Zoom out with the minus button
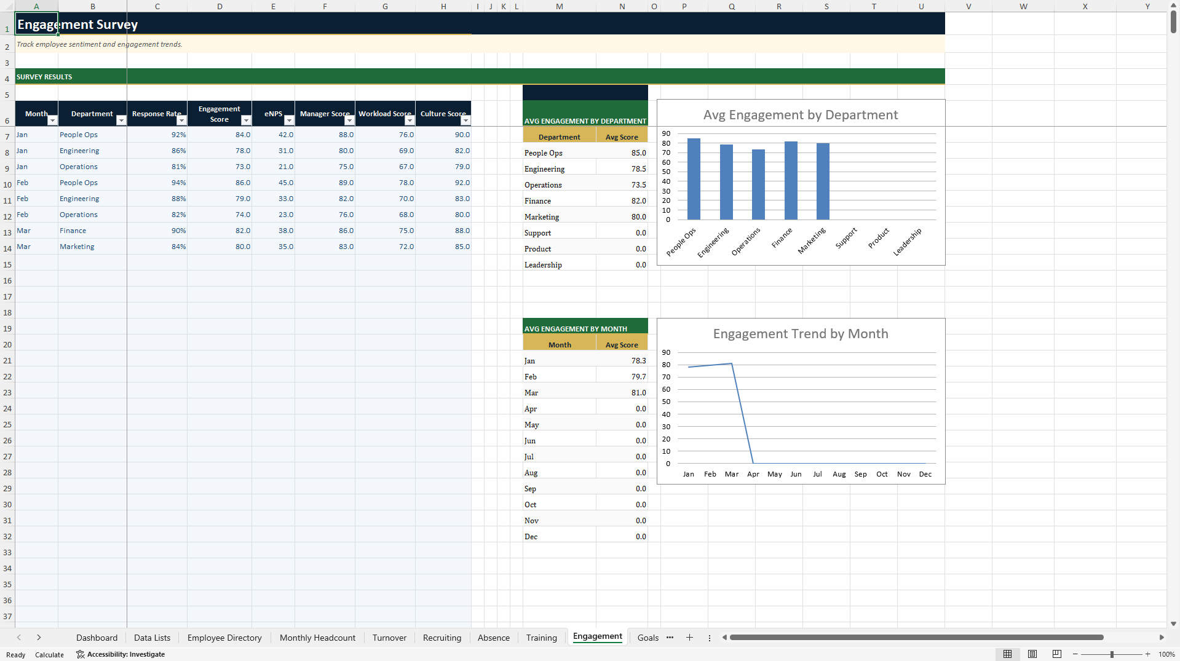 pyautogui.click(x=1075, y=654)
